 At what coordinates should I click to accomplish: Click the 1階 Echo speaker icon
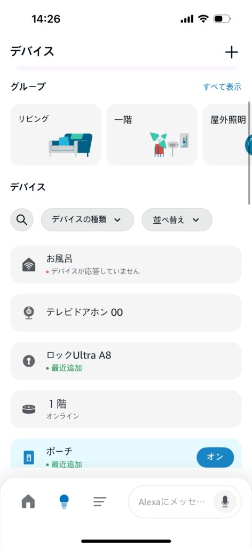(29, 409)
